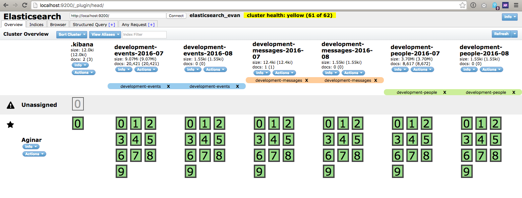Select shard 6 of development-people-2016-07
522x198 pixels.
click(398, 156)
